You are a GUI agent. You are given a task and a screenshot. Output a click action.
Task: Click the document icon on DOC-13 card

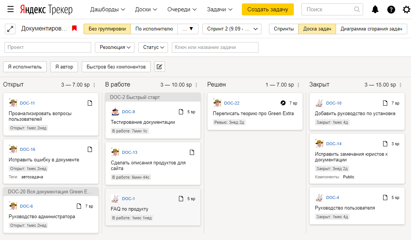point(192,152)
